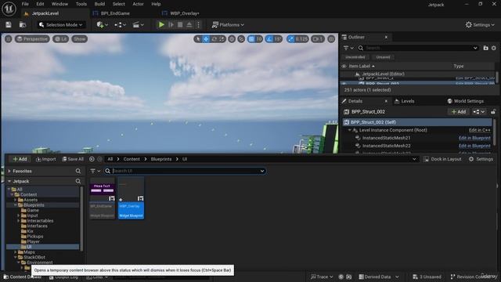Screen dimensions: 501x282
Task: Save the current level with the disk icon
Action: (9, 24)
